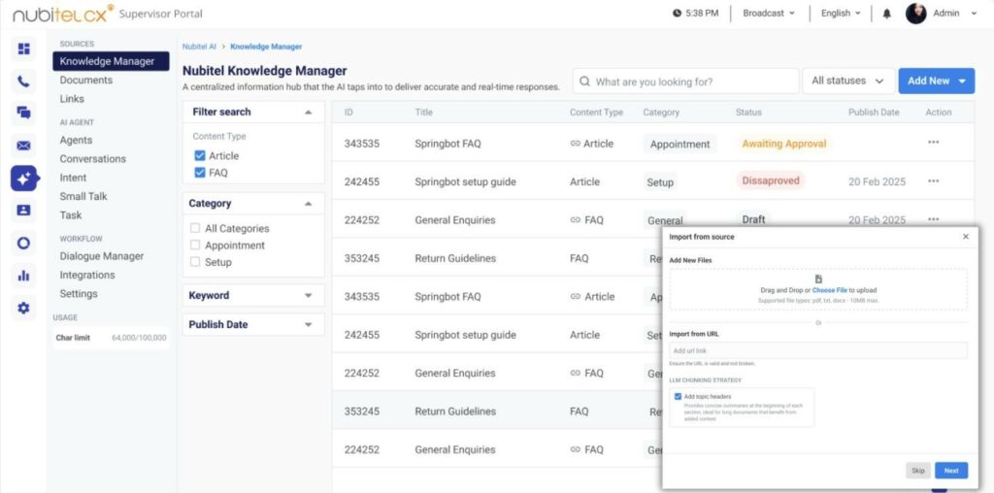The height and width of the screenshot is (493, 994).
Task: Open Intent under AI Agent
Action: [73, 178]
